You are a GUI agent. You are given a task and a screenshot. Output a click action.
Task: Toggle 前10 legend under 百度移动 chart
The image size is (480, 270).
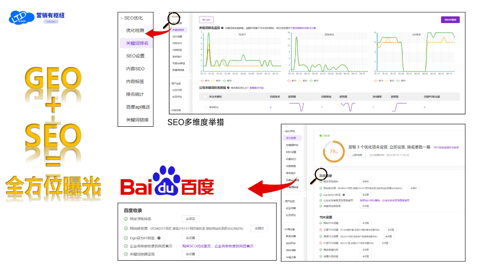[292, 81]
